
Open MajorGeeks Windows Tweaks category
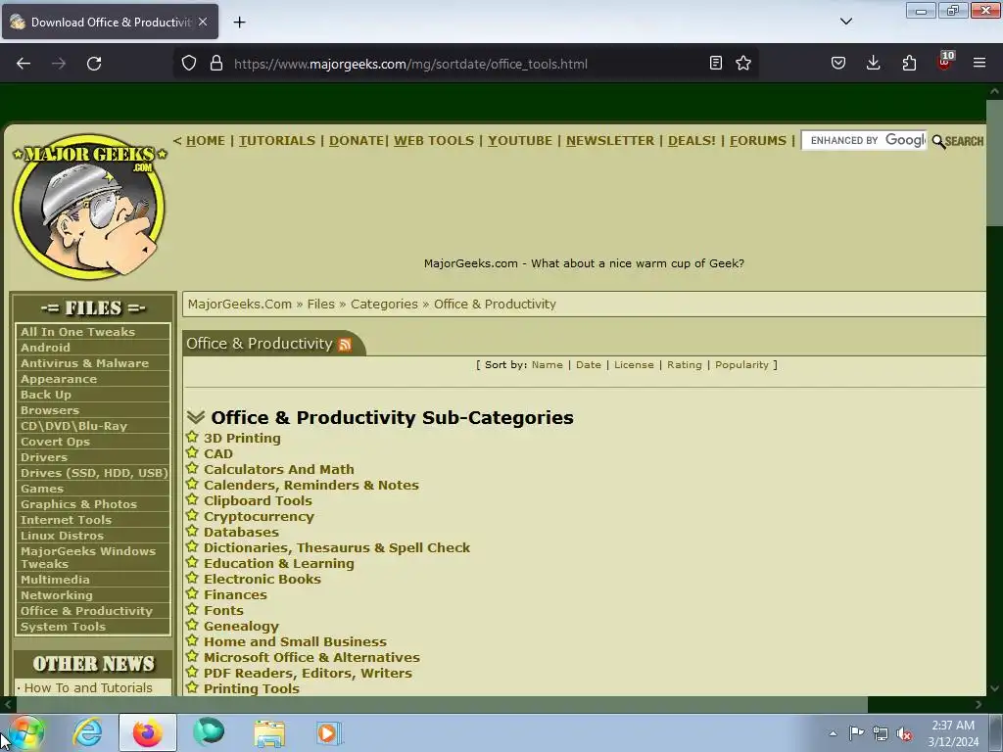pos(87,557)
